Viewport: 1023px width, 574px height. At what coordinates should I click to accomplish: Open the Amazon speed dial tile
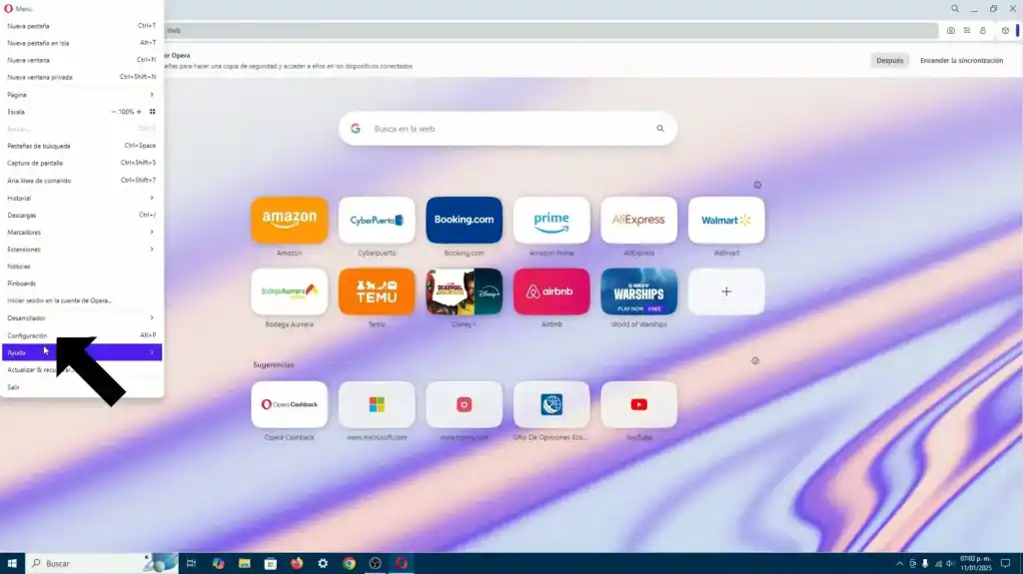click(289, 220)
